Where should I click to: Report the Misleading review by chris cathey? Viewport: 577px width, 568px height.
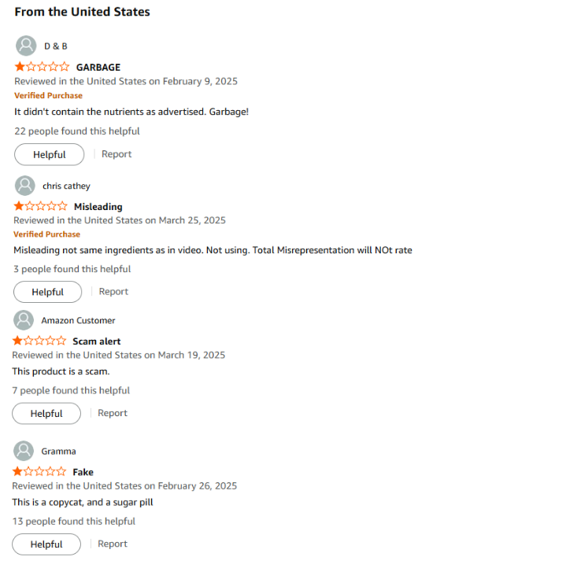113,292
